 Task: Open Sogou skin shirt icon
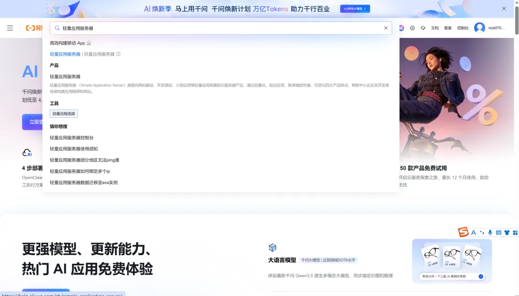(x=507, y=233)
